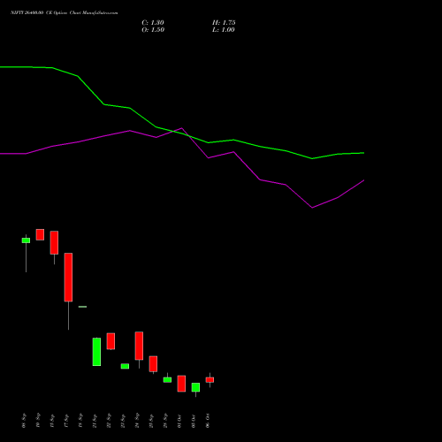Image resolution: width=442 pixels, height=442 pixels.
Task: Click the chart title text at top left
Action: (64, 13)
